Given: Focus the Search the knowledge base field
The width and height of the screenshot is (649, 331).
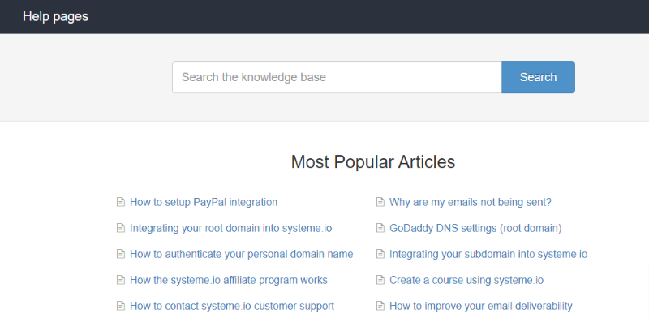Looking at the screenshot, I should (x=337, y=77).
